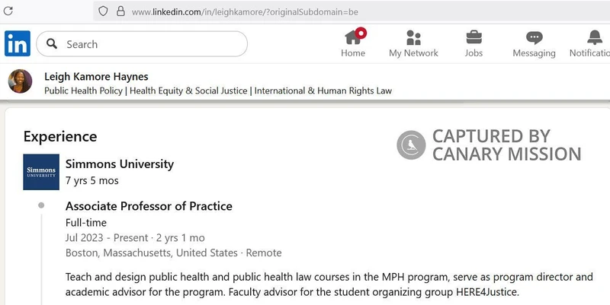Click the browser URL address bar

point(352,11)
